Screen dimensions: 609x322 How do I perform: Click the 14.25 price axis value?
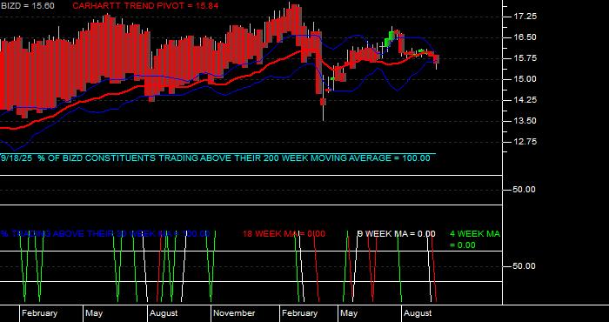click(525, 100)
